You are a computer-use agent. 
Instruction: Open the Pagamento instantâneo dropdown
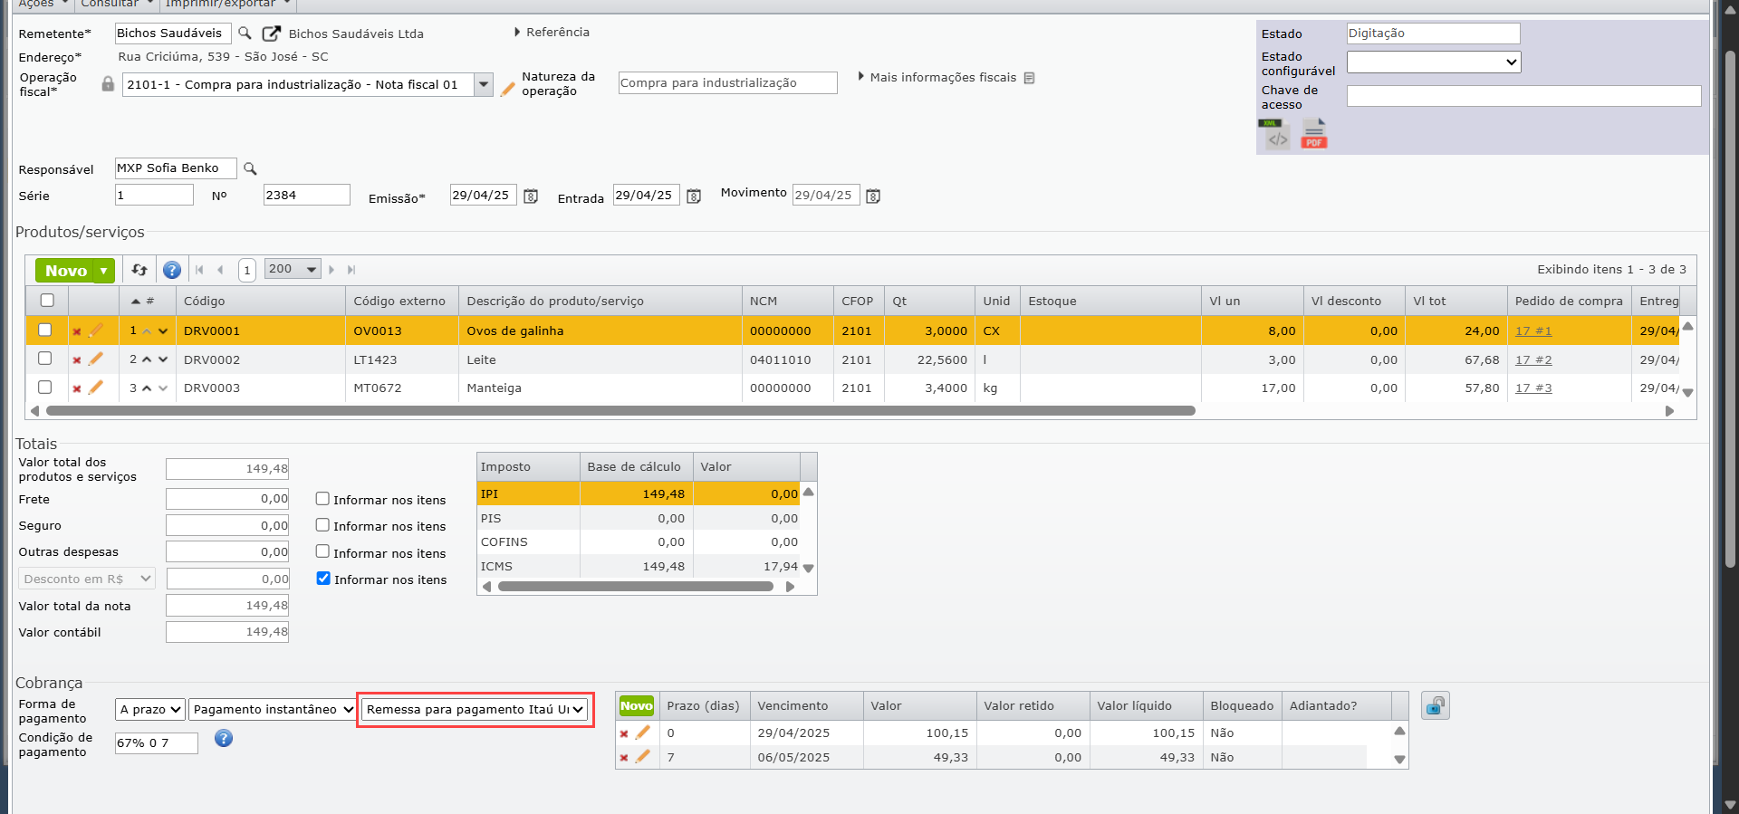pyautogui.click(x=273, y=710)
